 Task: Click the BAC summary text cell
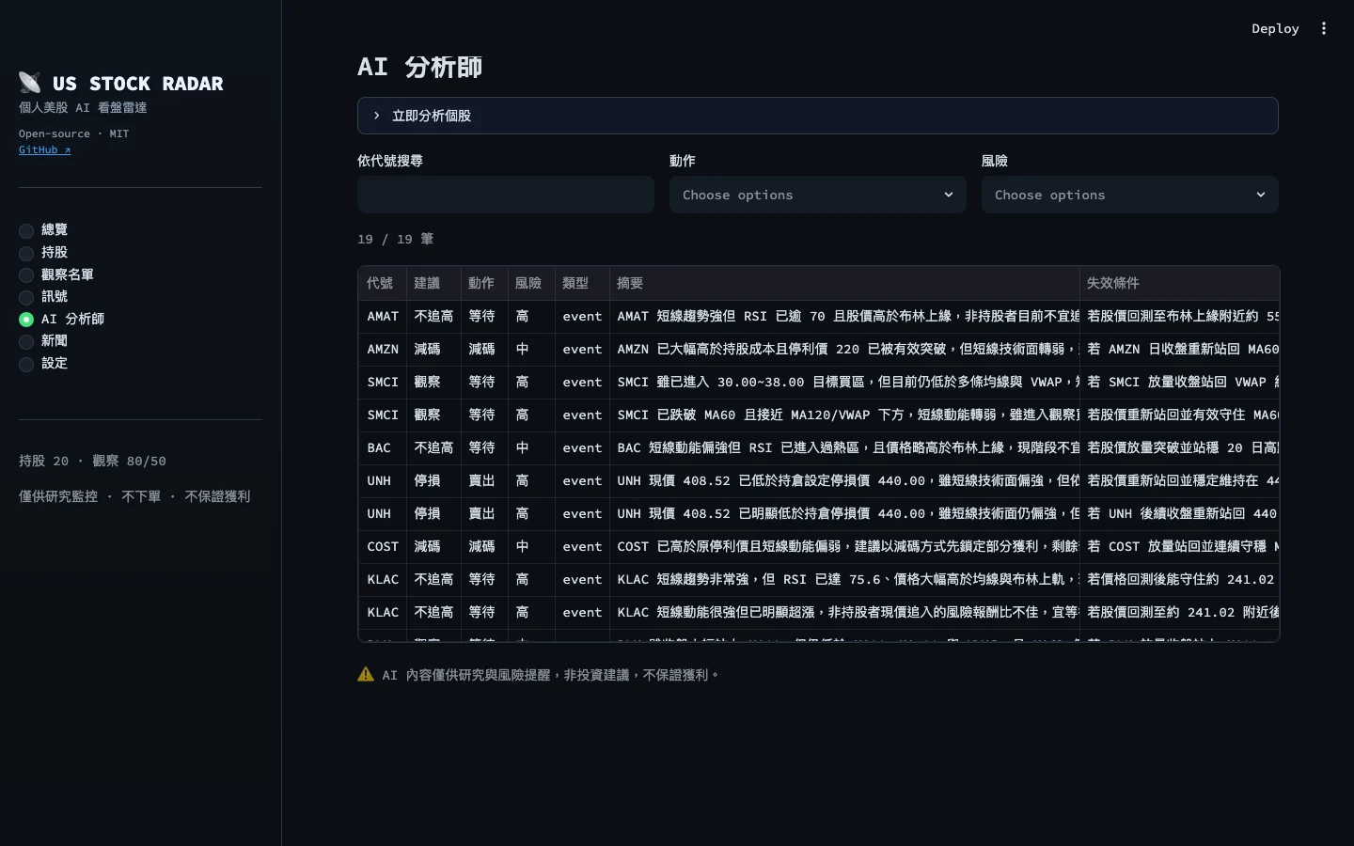pyautogui.click(x=844, y=447)
